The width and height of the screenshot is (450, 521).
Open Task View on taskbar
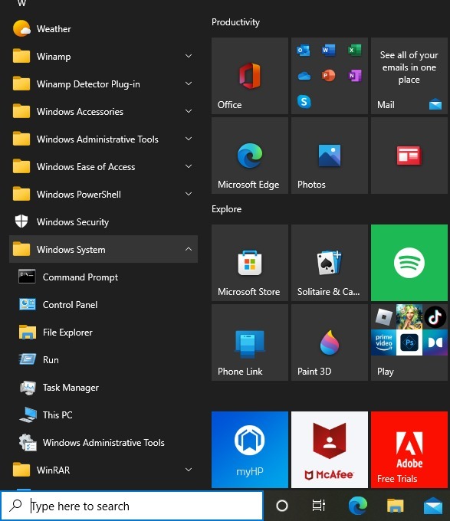click(x=319, y=506)
